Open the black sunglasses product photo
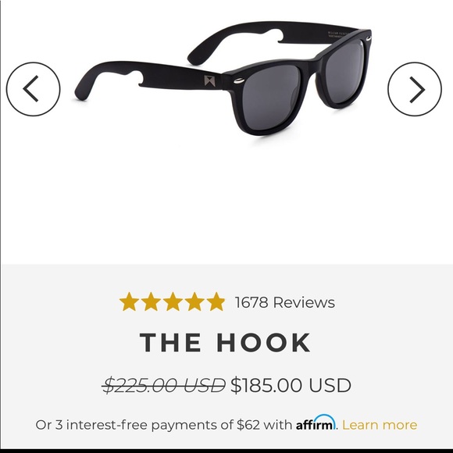453x453 pixels. click(x=223, y=81)
